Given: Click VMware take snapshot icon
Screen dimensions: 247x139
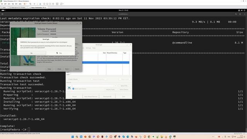Looking at the screenshot, I should (x=34, y=4).
